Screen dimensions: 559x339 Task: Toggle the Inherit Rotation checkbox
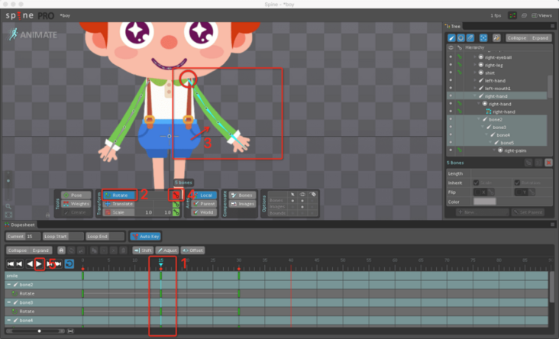tap(517, 182)
